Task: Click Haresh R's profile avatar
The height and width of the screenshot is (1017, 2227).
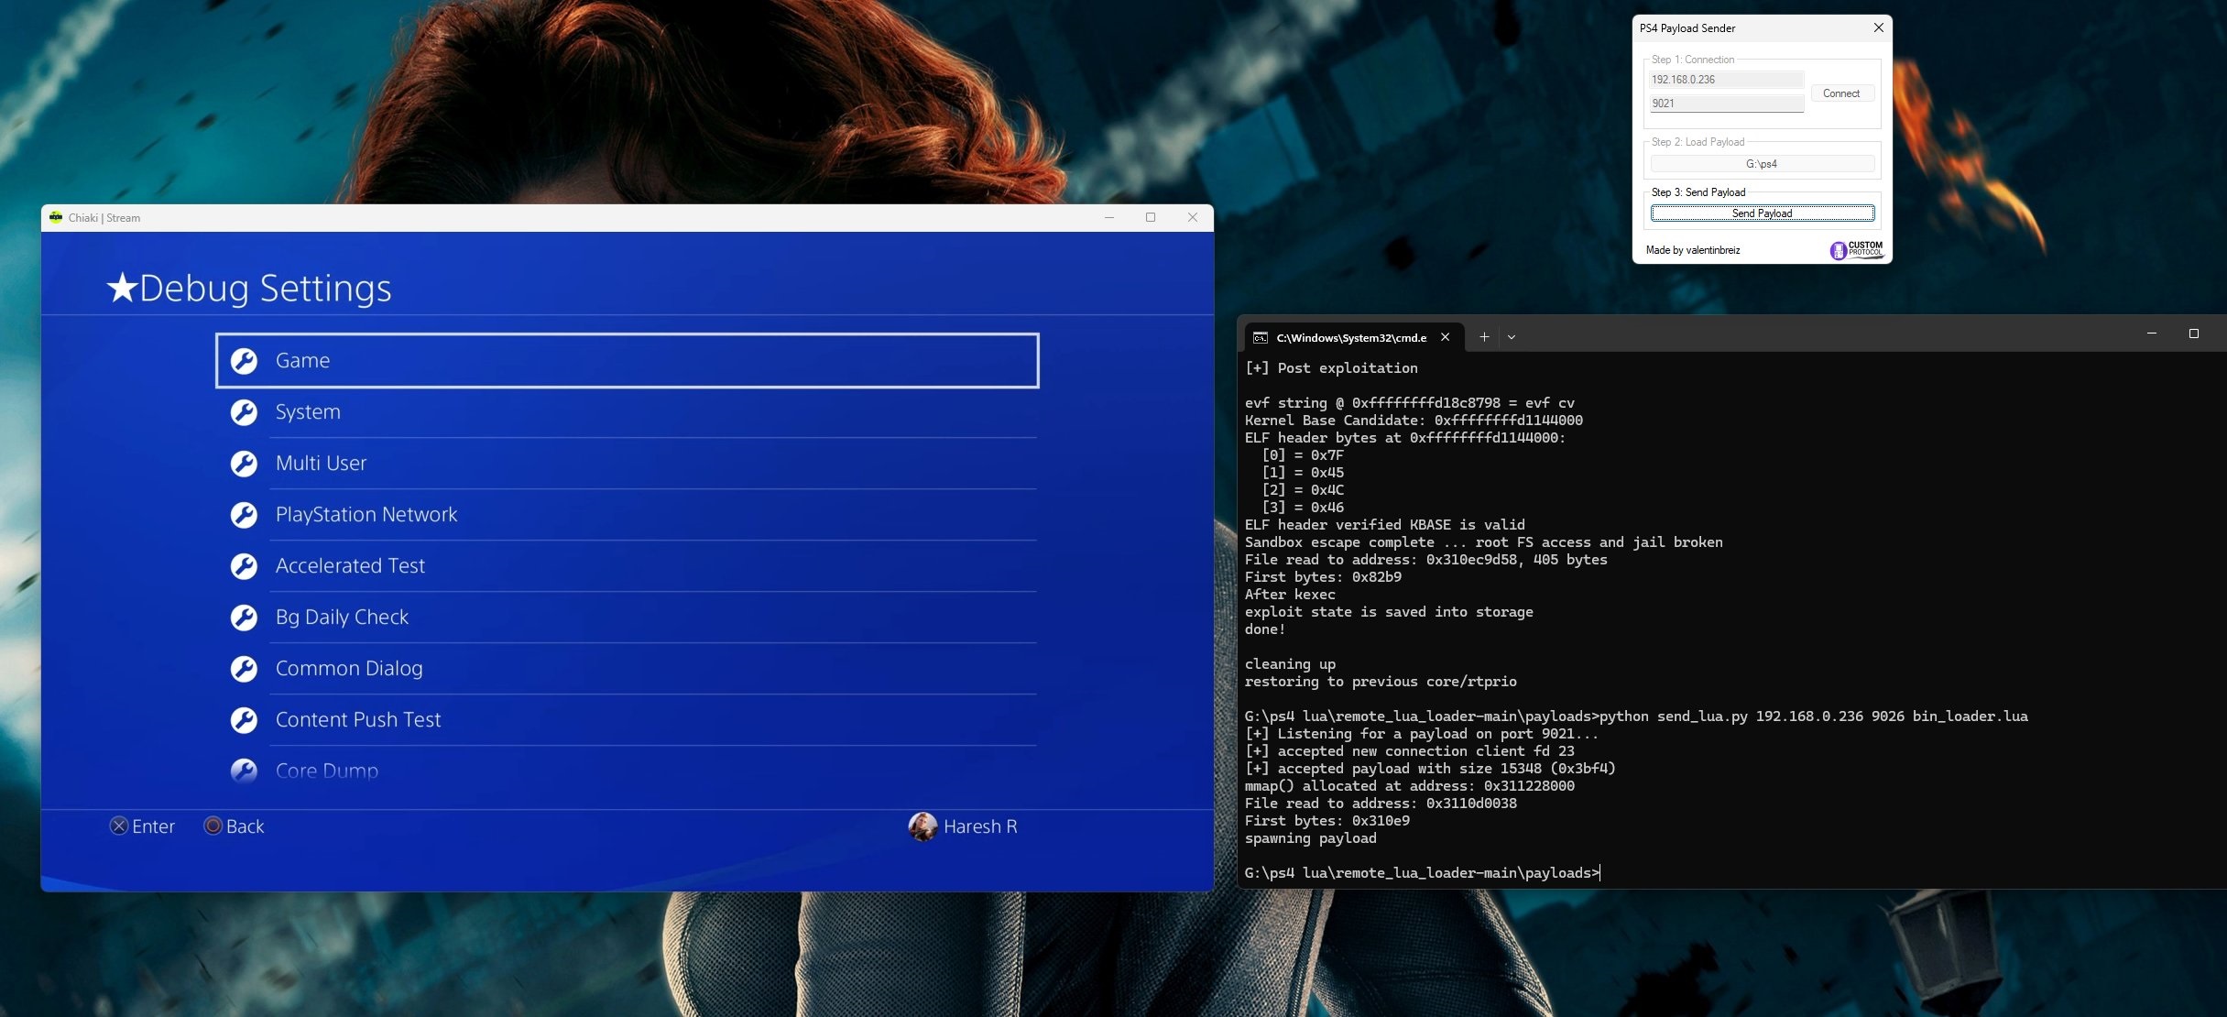Action: [x=922, y=826]
